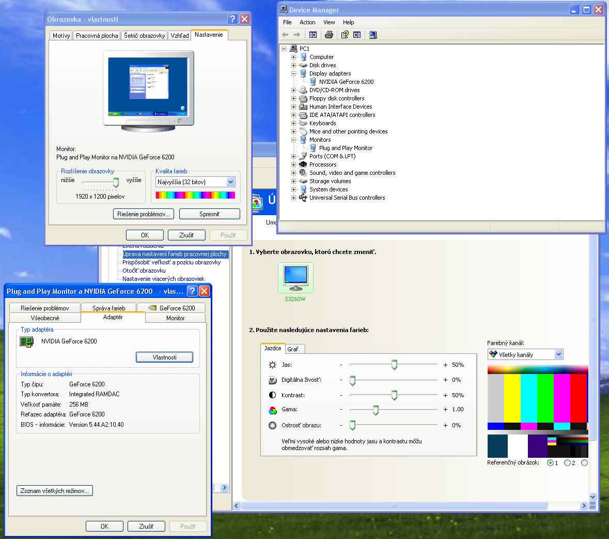The width and height of the screenshot is (609, 539).
Task: Switch to the Graf tab
Action: pos(293,349)
